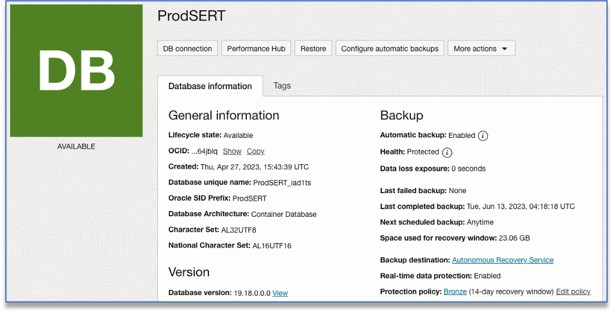This screenshot has width=613, height=313.
Task: Show the full OCID
Action: 232,151
